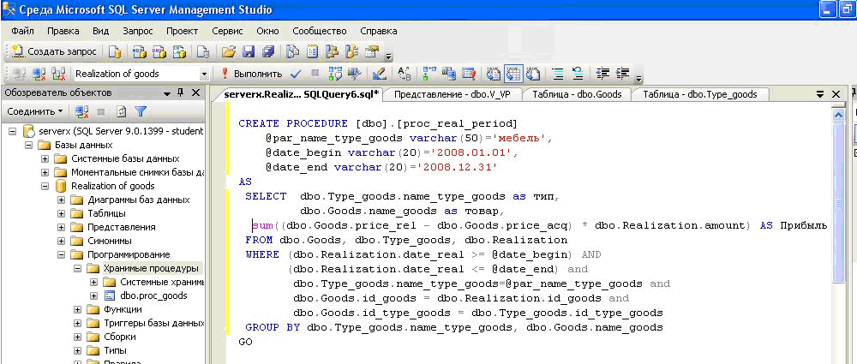Disconnect the query connection
Viewport: 857px width, 364px height.
[x=39, y=74]
